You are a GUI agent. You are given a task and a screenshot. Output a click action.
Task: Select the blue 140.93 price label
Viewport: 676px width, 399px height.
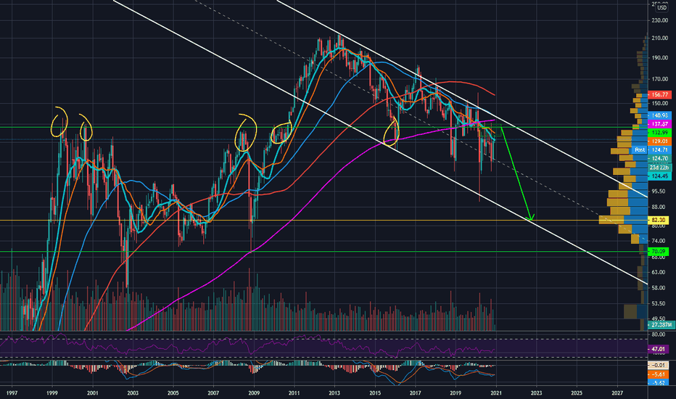(x=659, y=115)
